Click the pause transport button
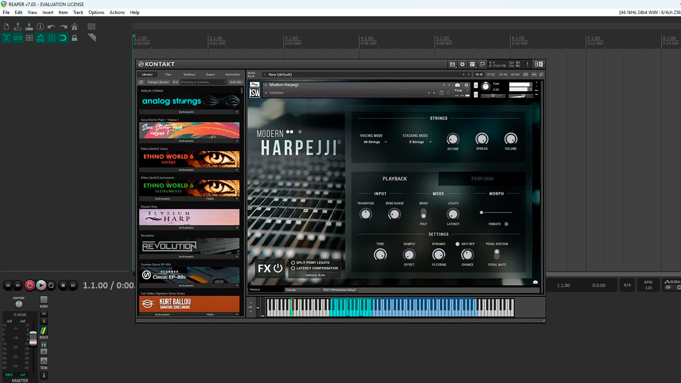The height and width of the screenshot is (383, 681). point(73,285)
